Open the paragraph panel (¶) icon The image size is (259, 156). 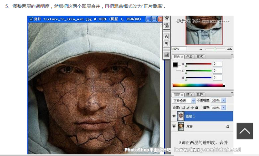166,43
